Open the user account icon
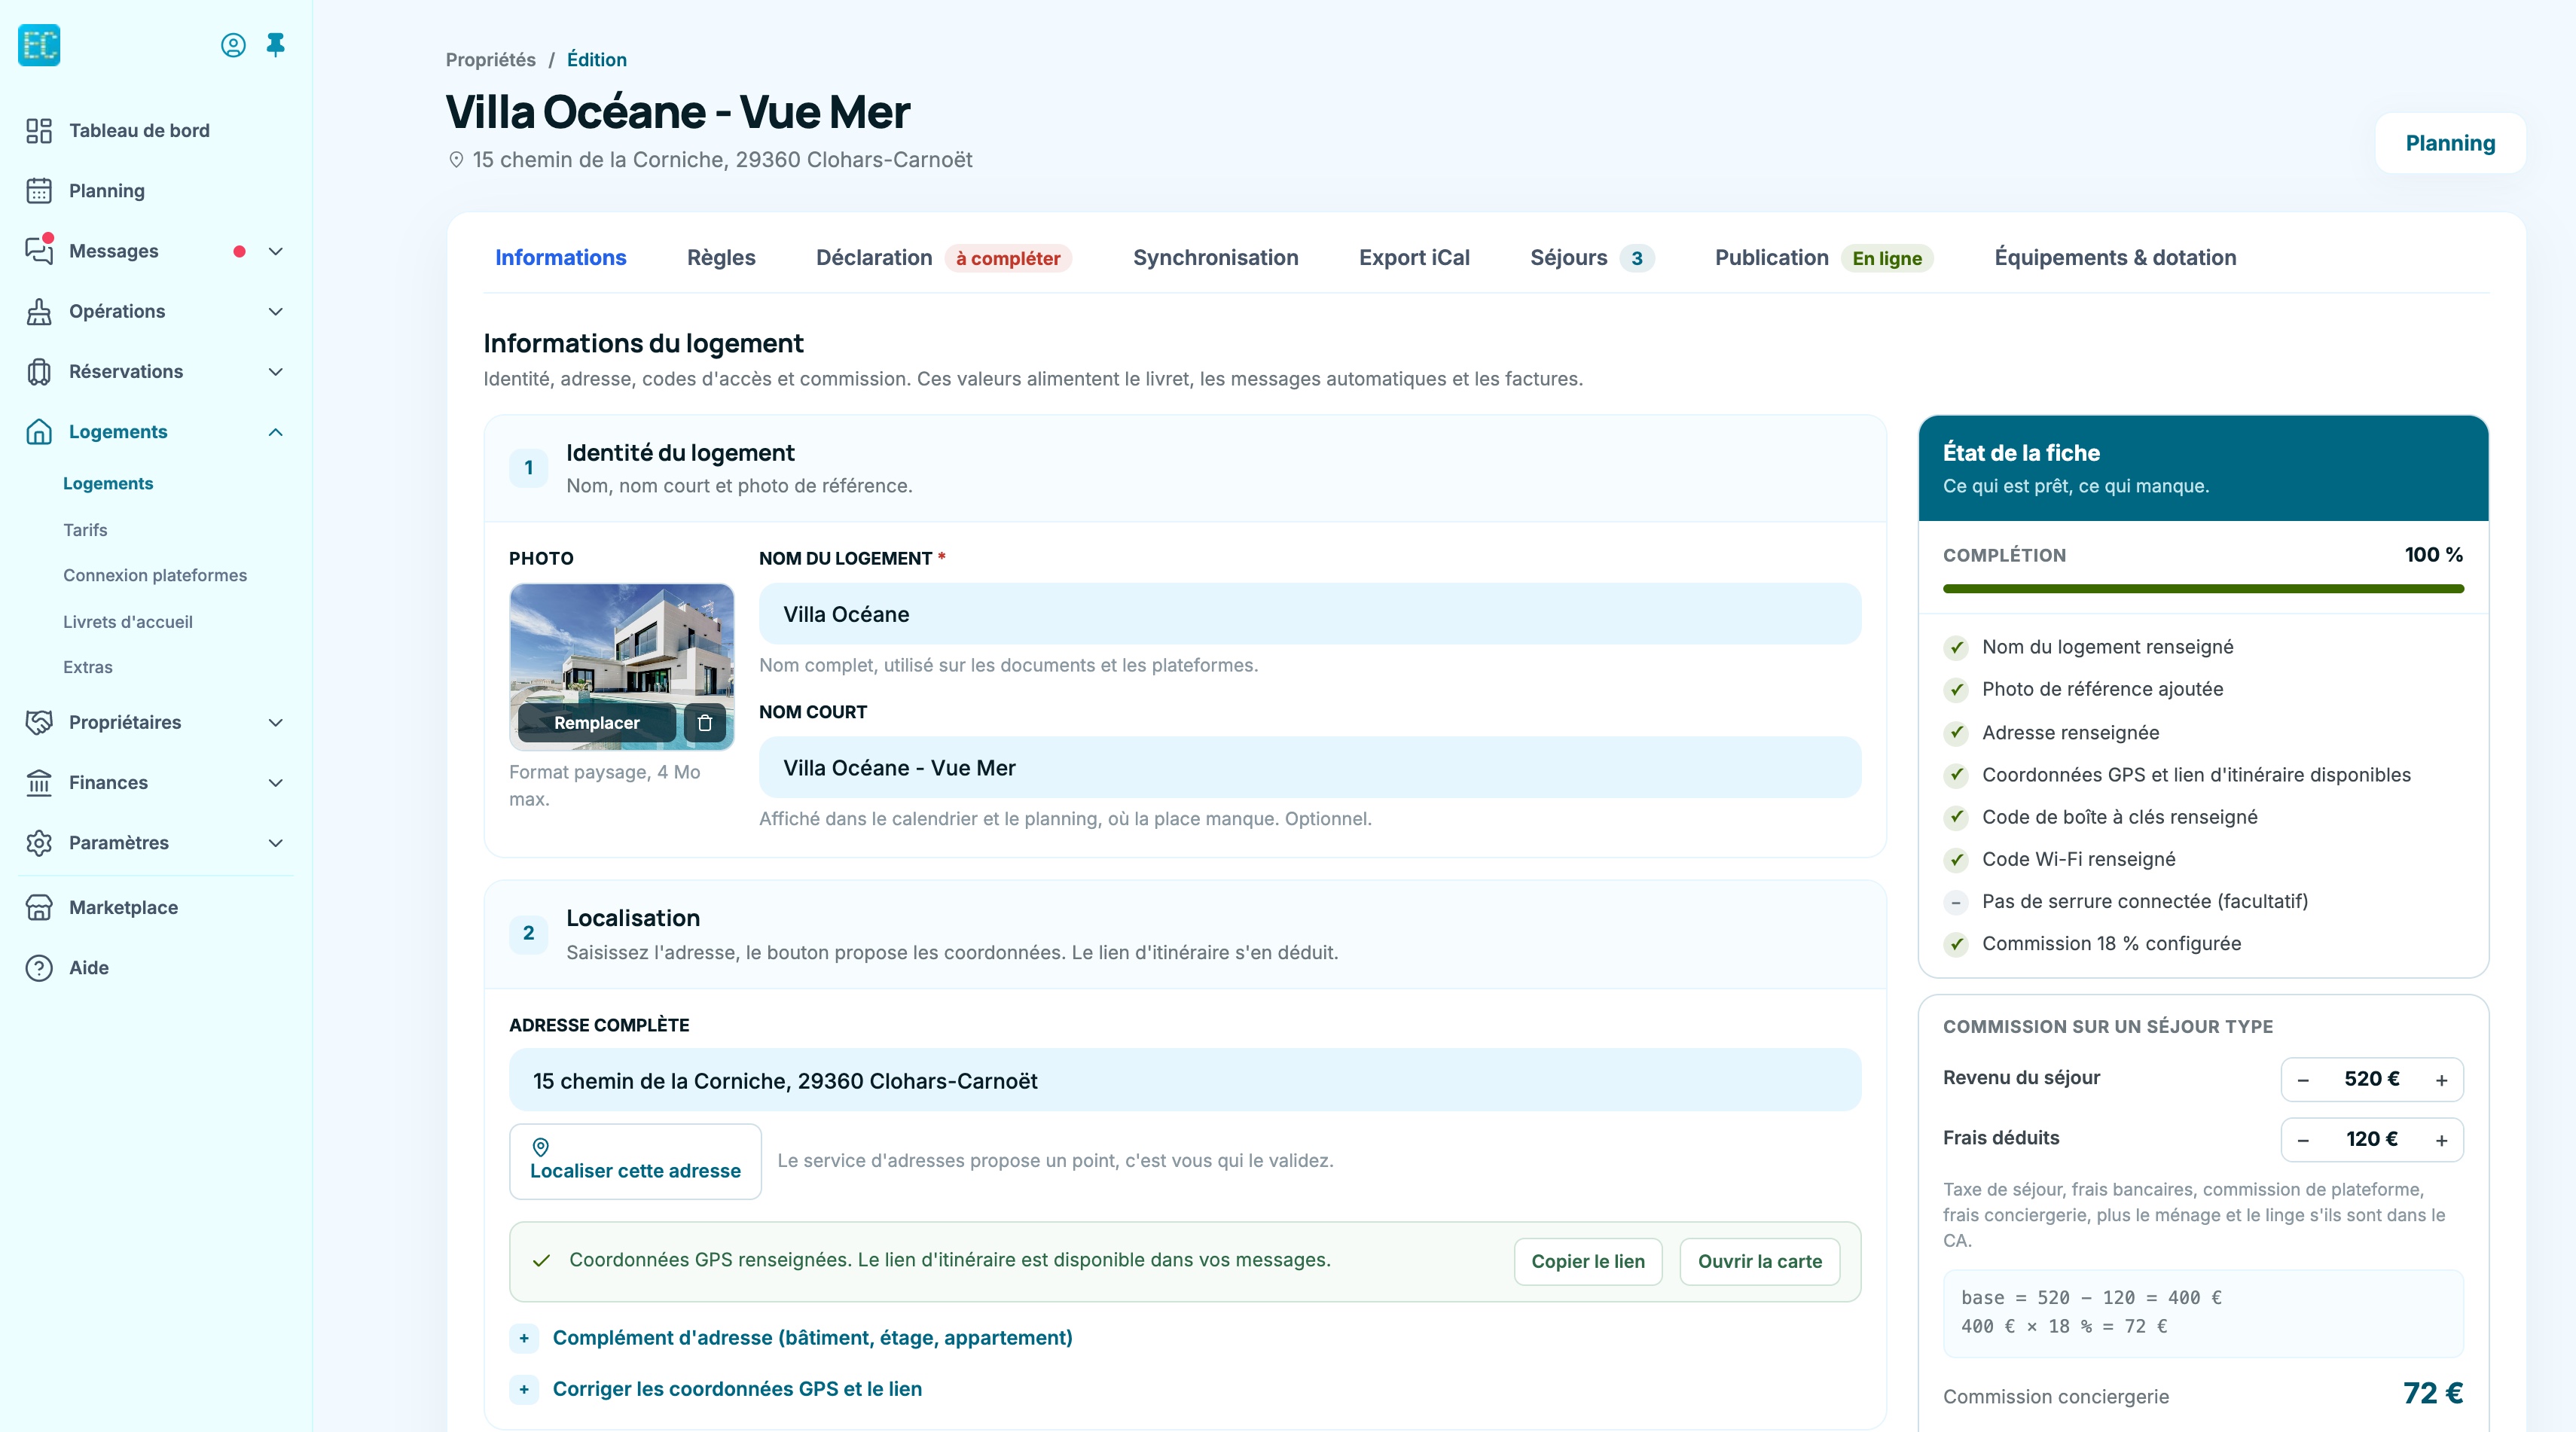 coord(233,45)
